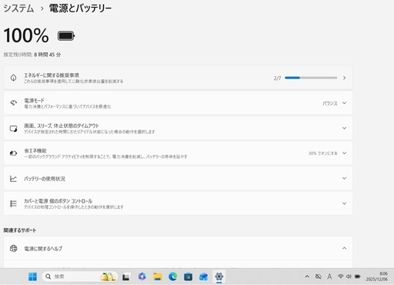Click the energy recommendations leaf icon
The image size is (394, 285).
[13, 78]
